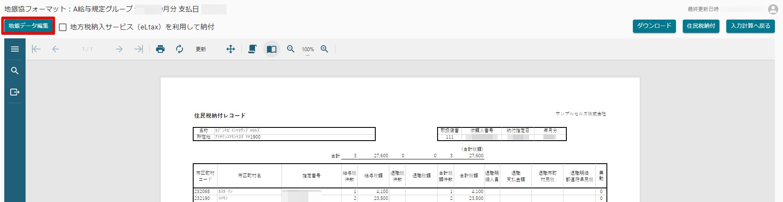This screenshot has height=202, width=783.
Task: Click the 更新 toolbar button
Action: pyautogui.click(x=201, y=49)
